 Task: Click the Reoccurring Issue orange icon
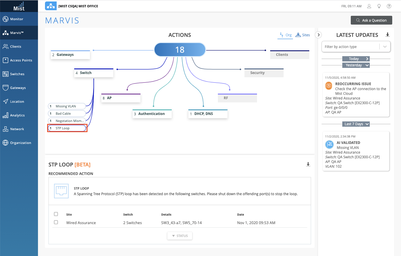click(x=329, y=86)
